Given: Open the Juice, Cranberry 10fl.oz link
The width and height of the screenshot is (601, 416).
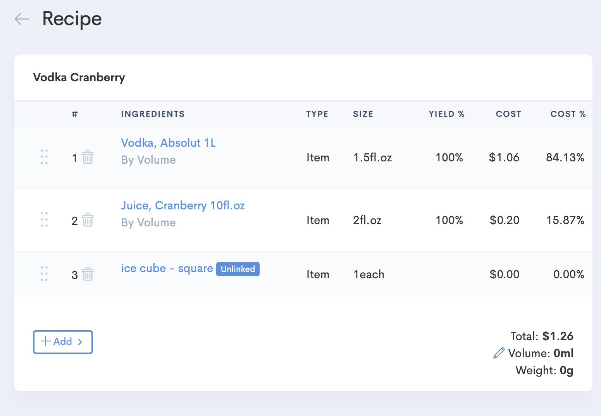Looking at the screenshot, I should [183, 205].
